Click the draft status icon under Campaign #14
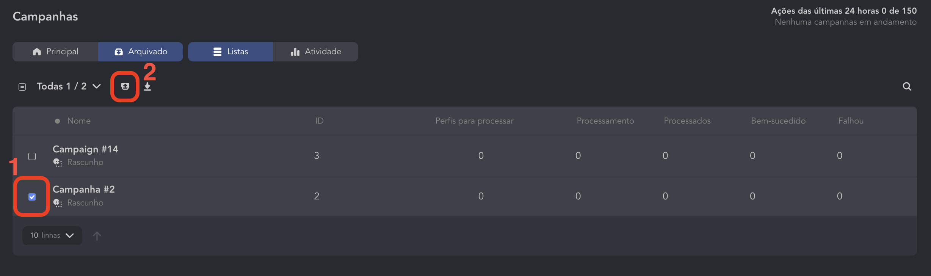Viewport: 931px width, 276px height. 58,162
